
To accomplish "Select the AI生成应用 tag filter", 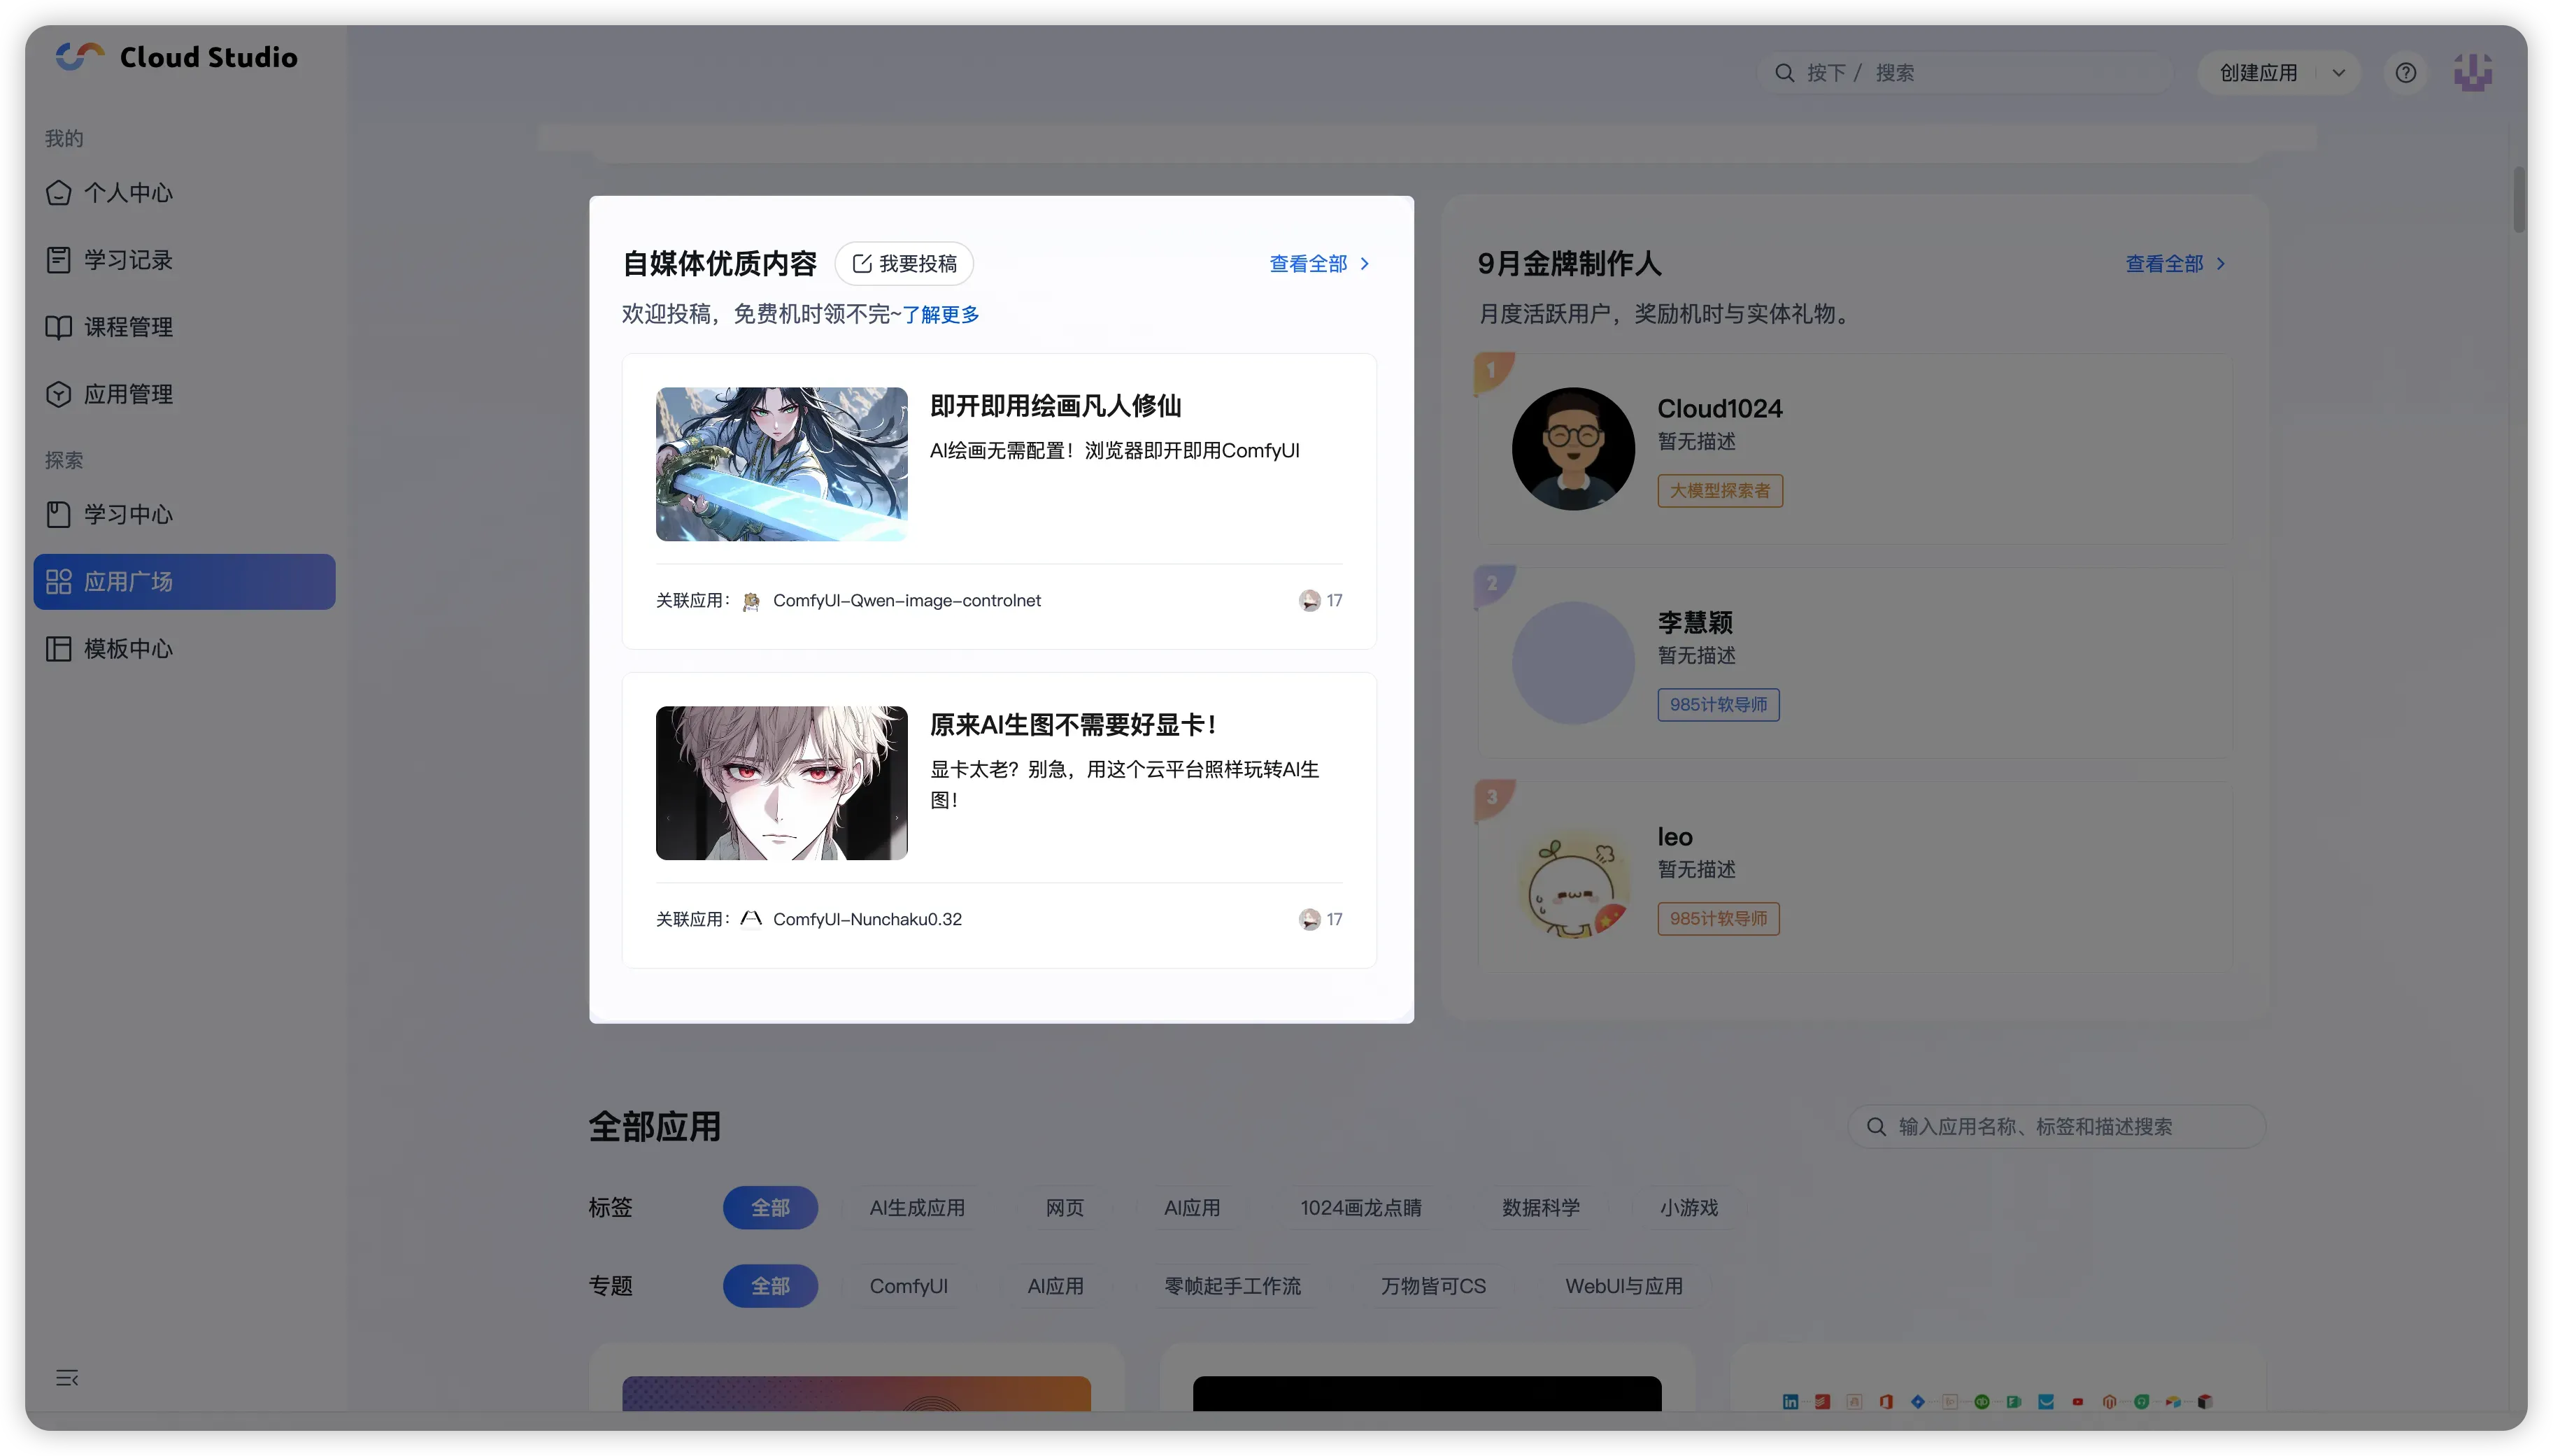I will point(916,1208).
